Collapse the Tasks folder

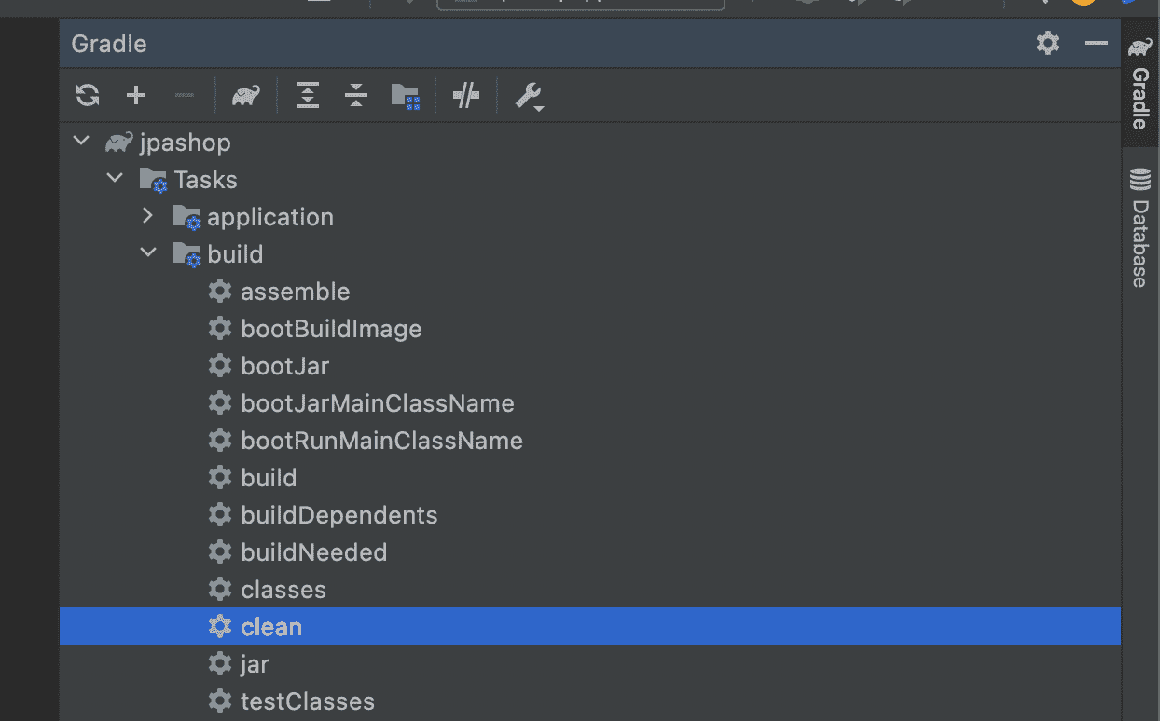tap(115, 179)
